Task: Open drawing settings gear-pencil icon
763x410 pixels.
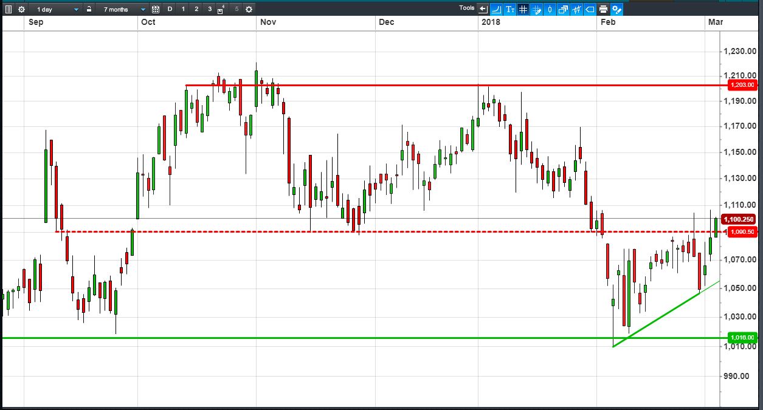Action: [616, 9]
